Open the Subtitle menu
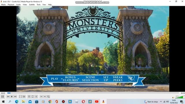This screenshot has height=104, width=185. 32,5
